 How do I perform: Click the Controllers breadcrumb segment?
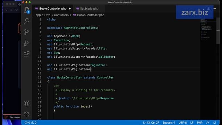point(61,15)
